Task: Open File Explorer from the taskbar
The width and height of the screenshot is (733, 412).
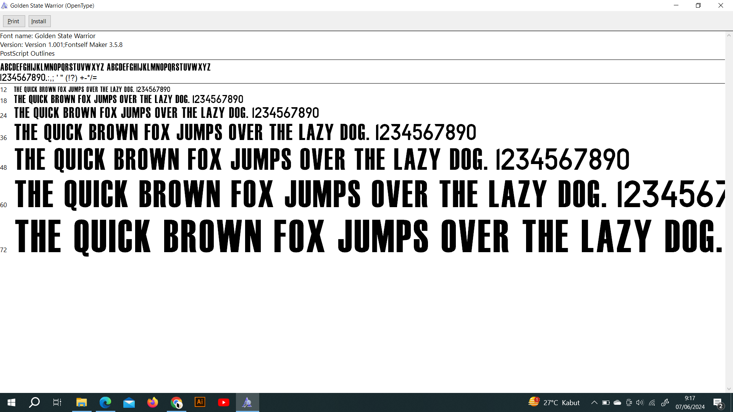Action: (82, 402)
